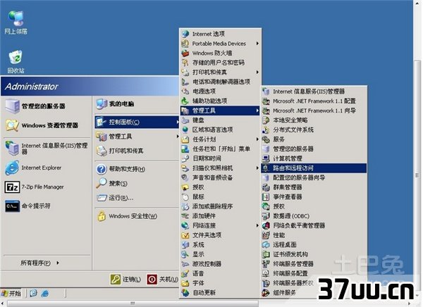This screenshot has height=307, width=423.
Task: Open 电源选项 power options
Action: click(x=220, y=92)
